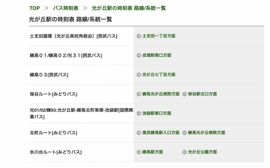Open 成増駅南口方面 timetable link
This screenshot has width=270, height=168.
tap(157, 55)
